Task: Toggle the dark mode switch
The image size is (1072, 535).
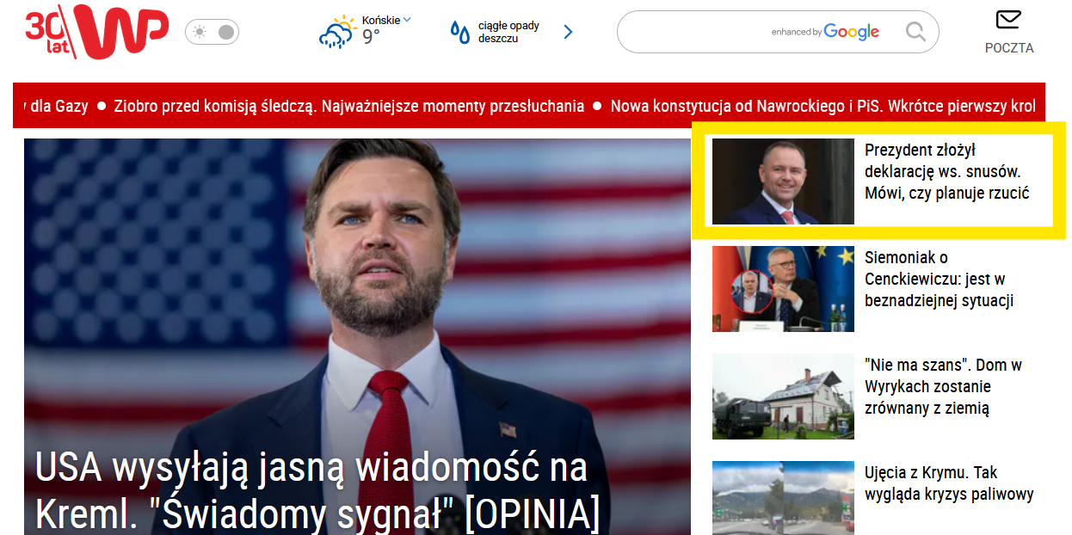Action: 212,32
